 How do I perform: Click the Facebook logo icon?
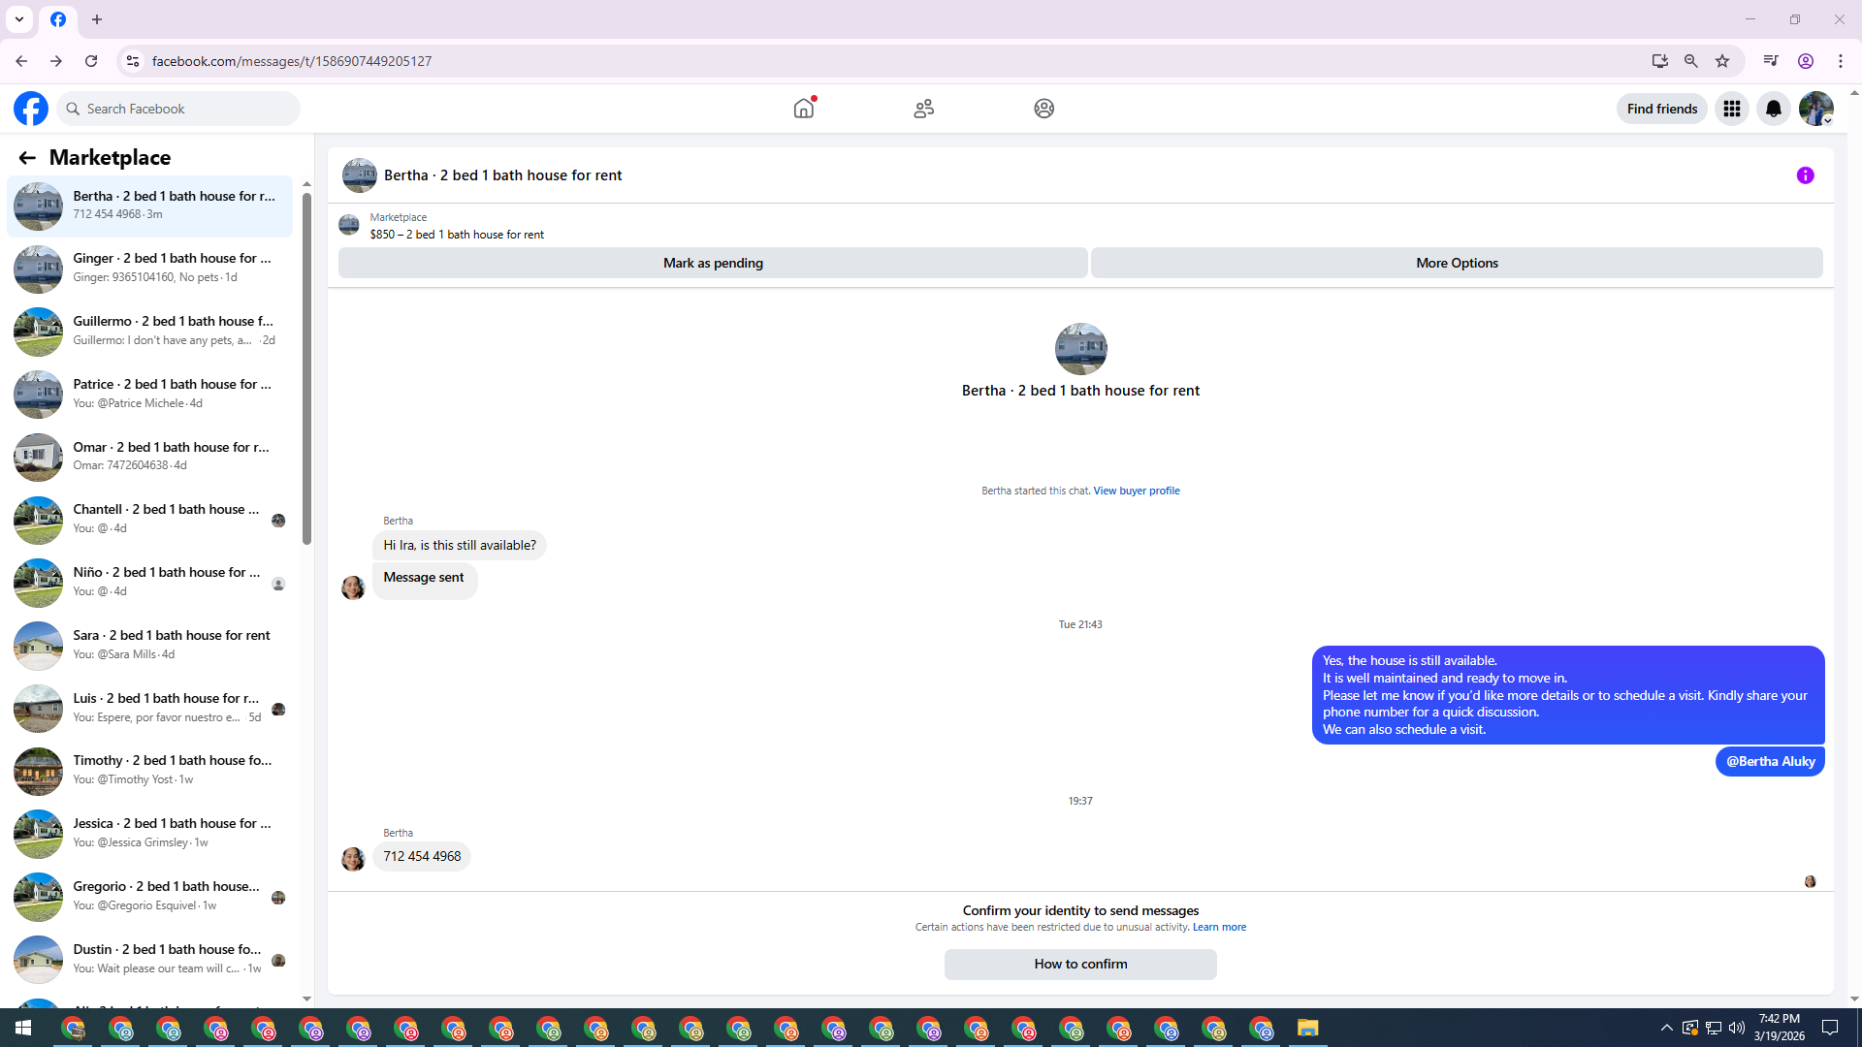(31, 109)
